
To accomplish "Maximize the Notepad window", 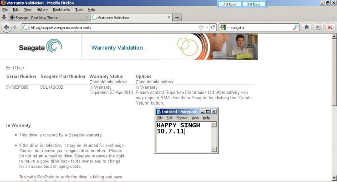I will [x=208, y=111].
